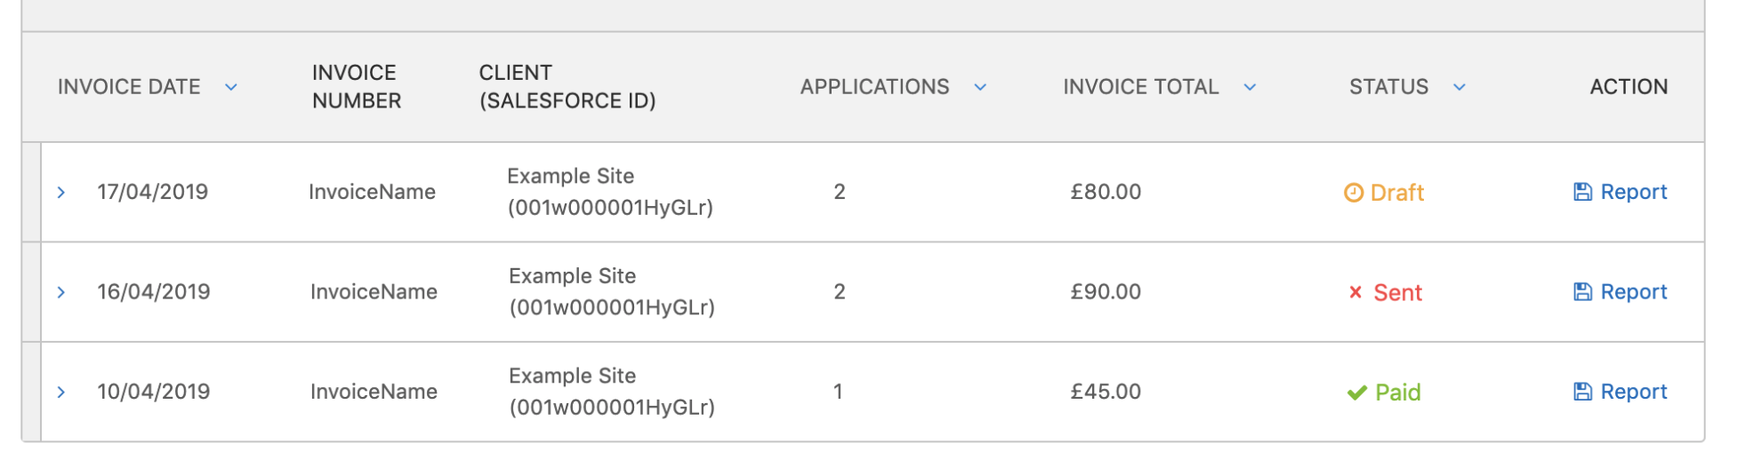Viewport: 1737px width, 452px height.
Task: Click the save icon in the 16/04/2019 row
Action: point(1582,292)
